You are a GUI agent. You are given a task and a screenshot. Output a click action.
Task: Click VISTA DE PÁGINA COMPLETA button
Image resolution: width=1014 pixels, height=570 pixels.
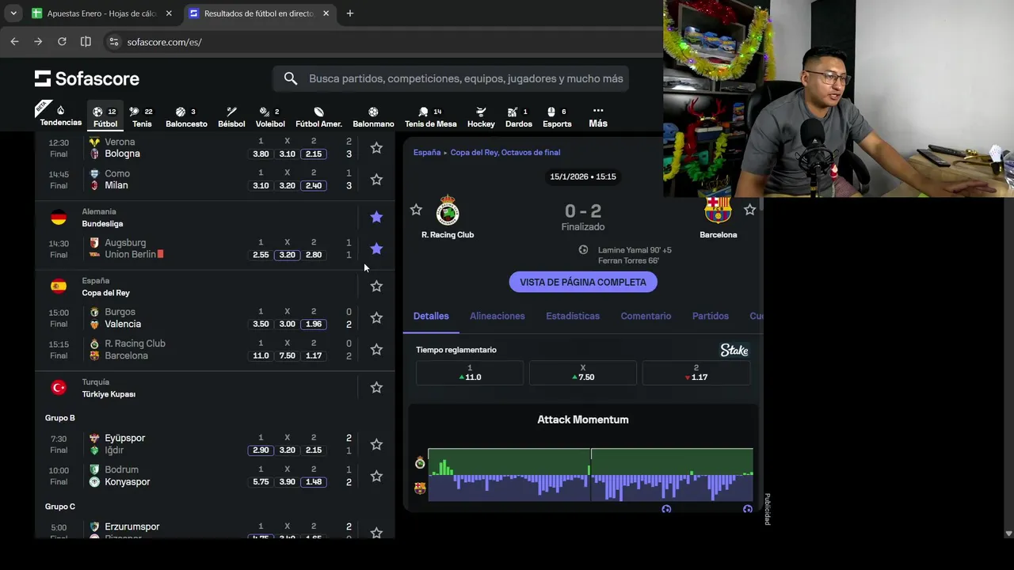[x=583, y=282]
